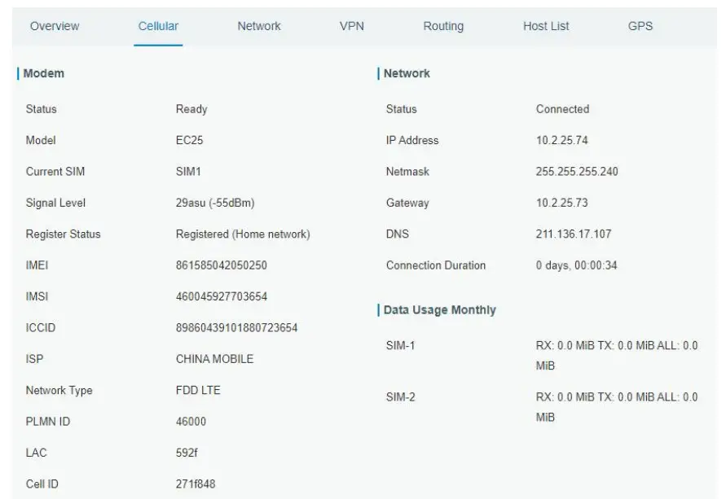Screen dimensions: 726x499
Task: Click the Modem section heading
Action: (44, 74)
